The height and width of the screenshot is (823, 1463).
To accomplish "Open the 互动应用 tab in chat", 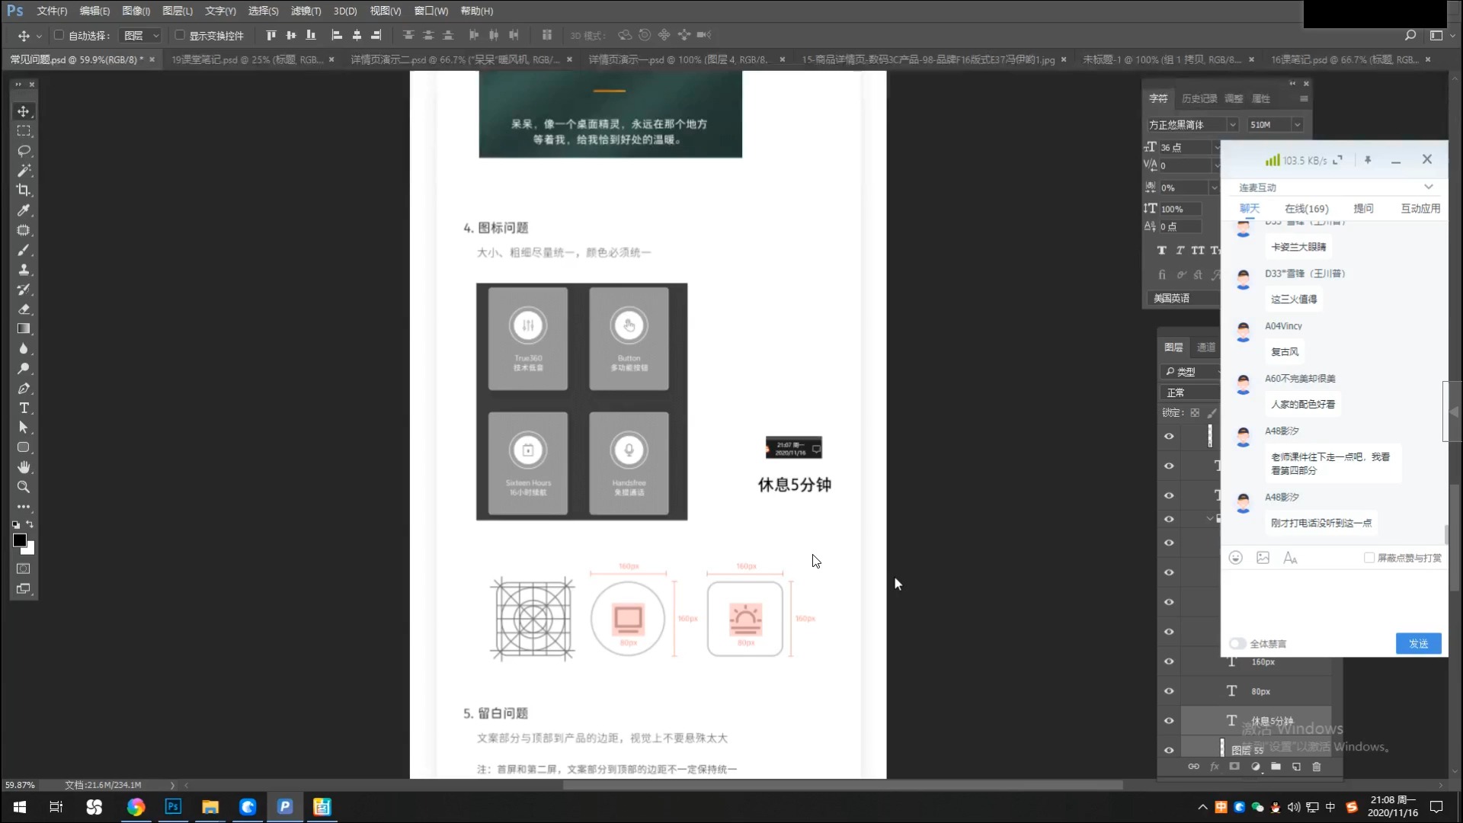I will point(1420,209).
